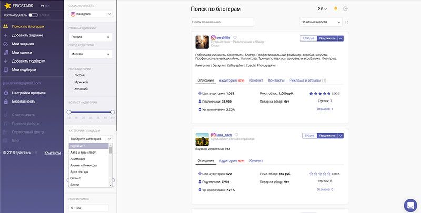Open the chat widget icon

click(410, 205)
